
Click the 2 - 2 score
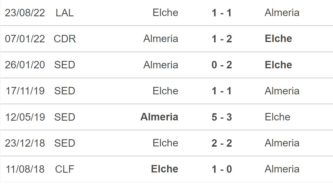click(222, 143)
